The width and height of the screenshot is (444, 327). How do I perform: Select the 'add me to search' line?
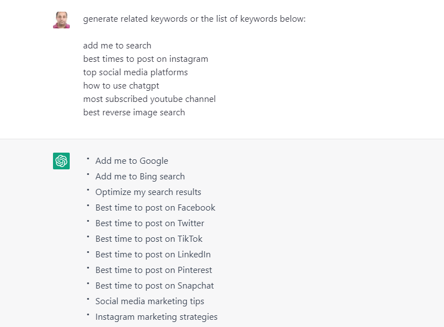(117, 46)
